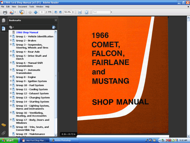Screen dimensions: 190x143
Task: Open Group 10 - Fuel System bookmark
Action: click(30, 85)
